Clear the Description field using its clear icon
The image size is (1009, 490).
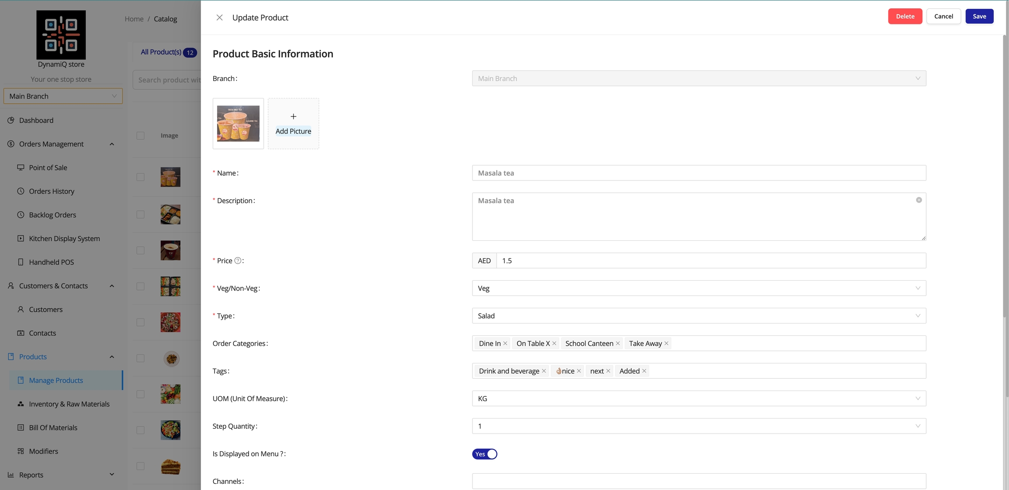[919, 200]
